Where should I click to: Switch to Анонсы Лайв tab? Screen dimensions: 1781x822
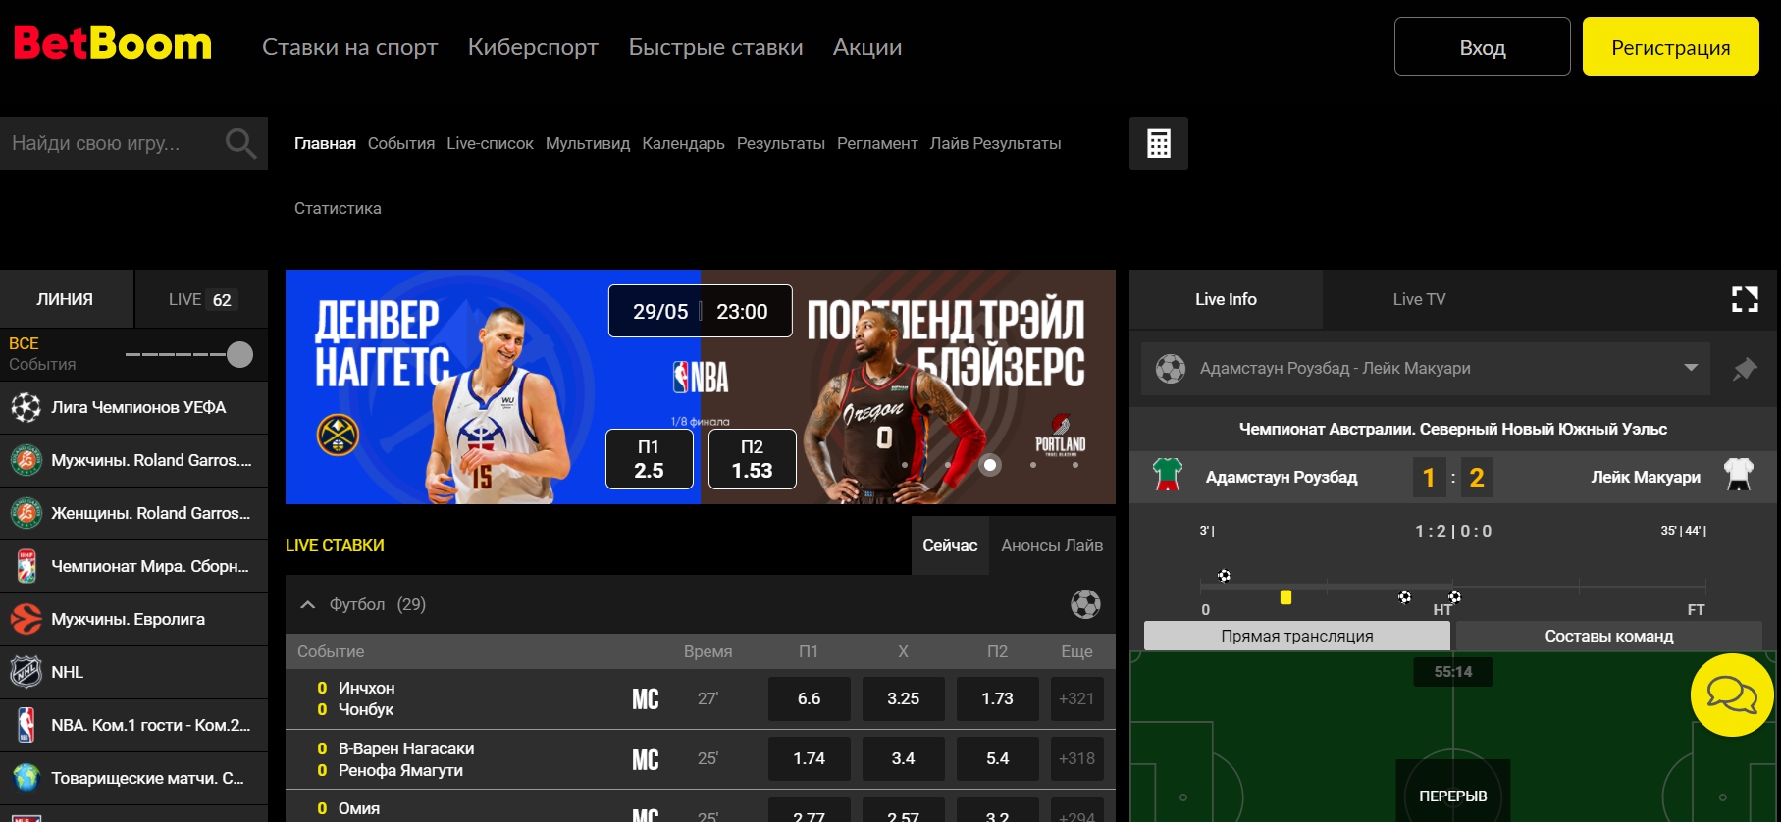pyautogui.click(x=1052, y=545)
